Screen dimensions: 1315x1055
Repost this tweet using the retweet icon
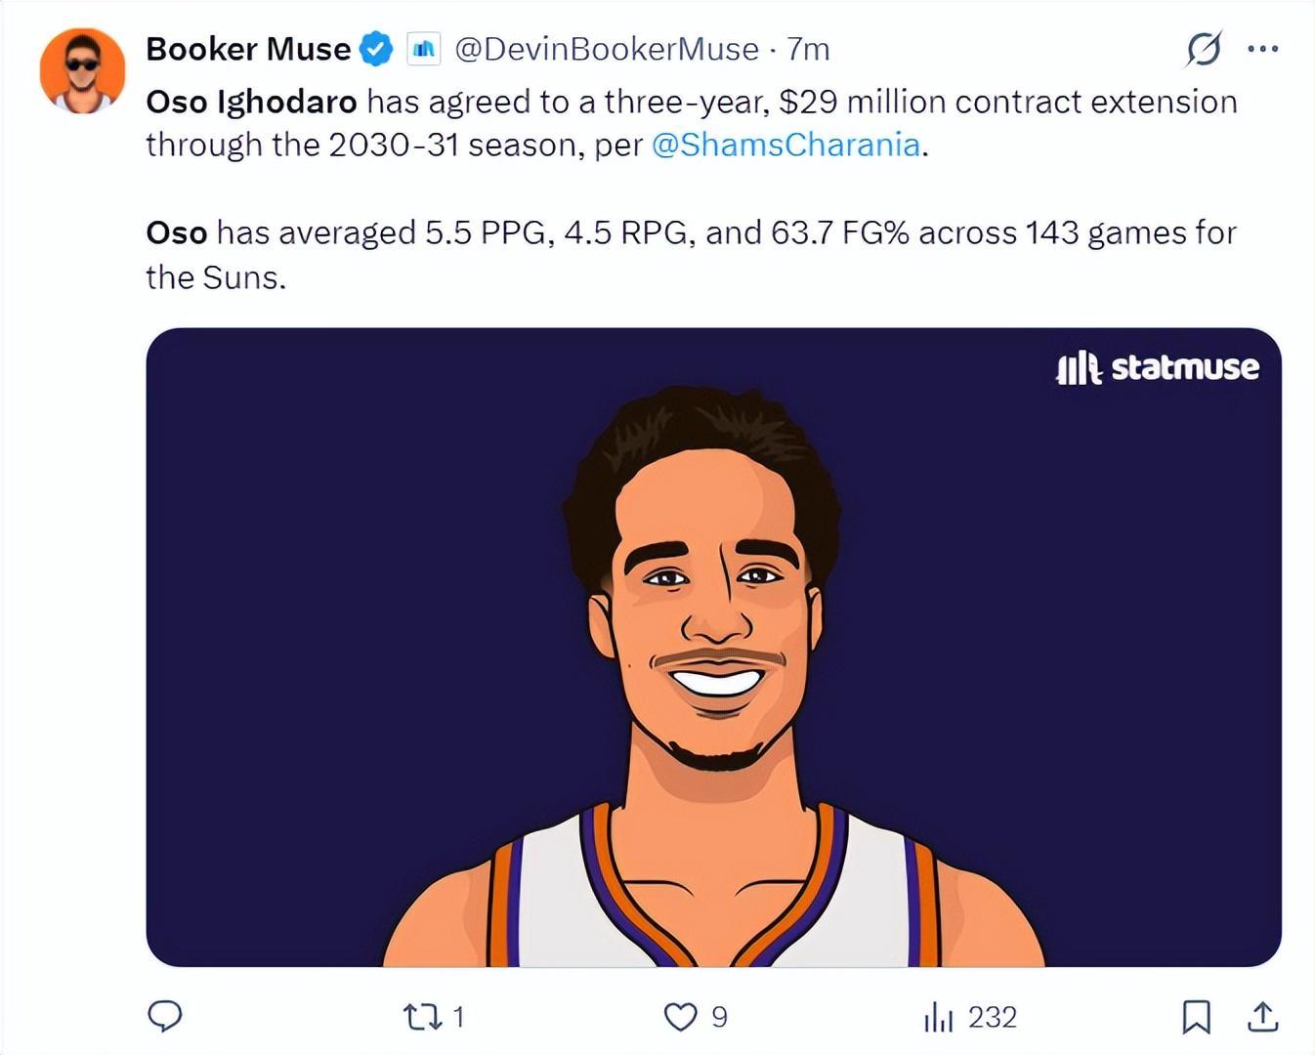422,1018
